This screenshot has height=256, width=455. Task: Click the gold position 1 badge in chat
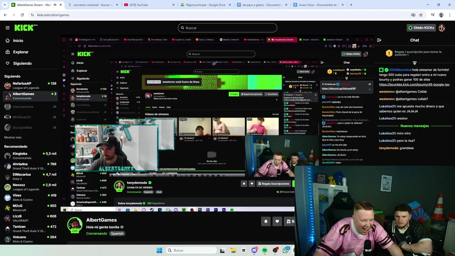(x=389, y=54)
